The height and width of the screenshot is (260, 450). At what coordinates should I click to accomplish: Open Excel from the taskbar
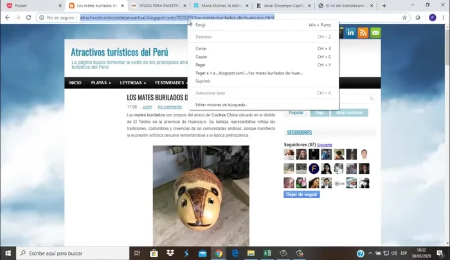[x=267, y=253]
